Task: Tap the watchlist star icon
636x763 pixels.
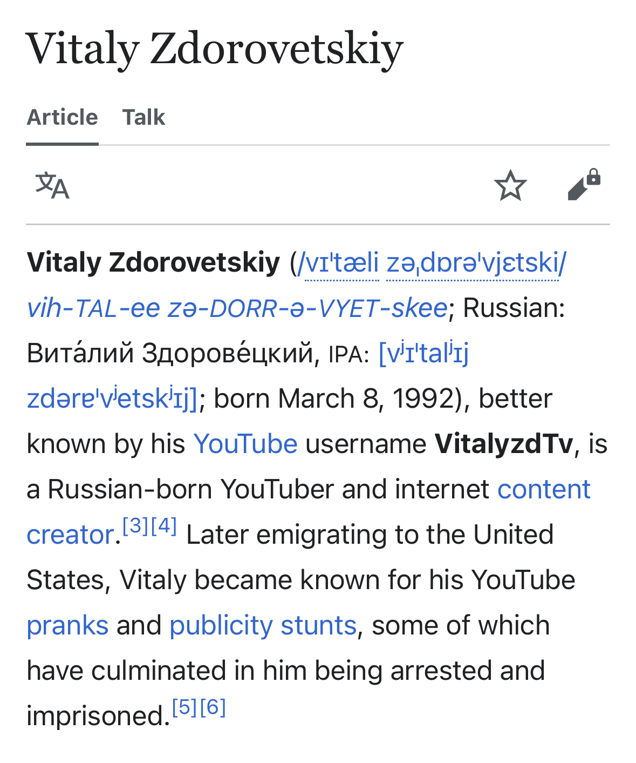Action: pos(510,185)
